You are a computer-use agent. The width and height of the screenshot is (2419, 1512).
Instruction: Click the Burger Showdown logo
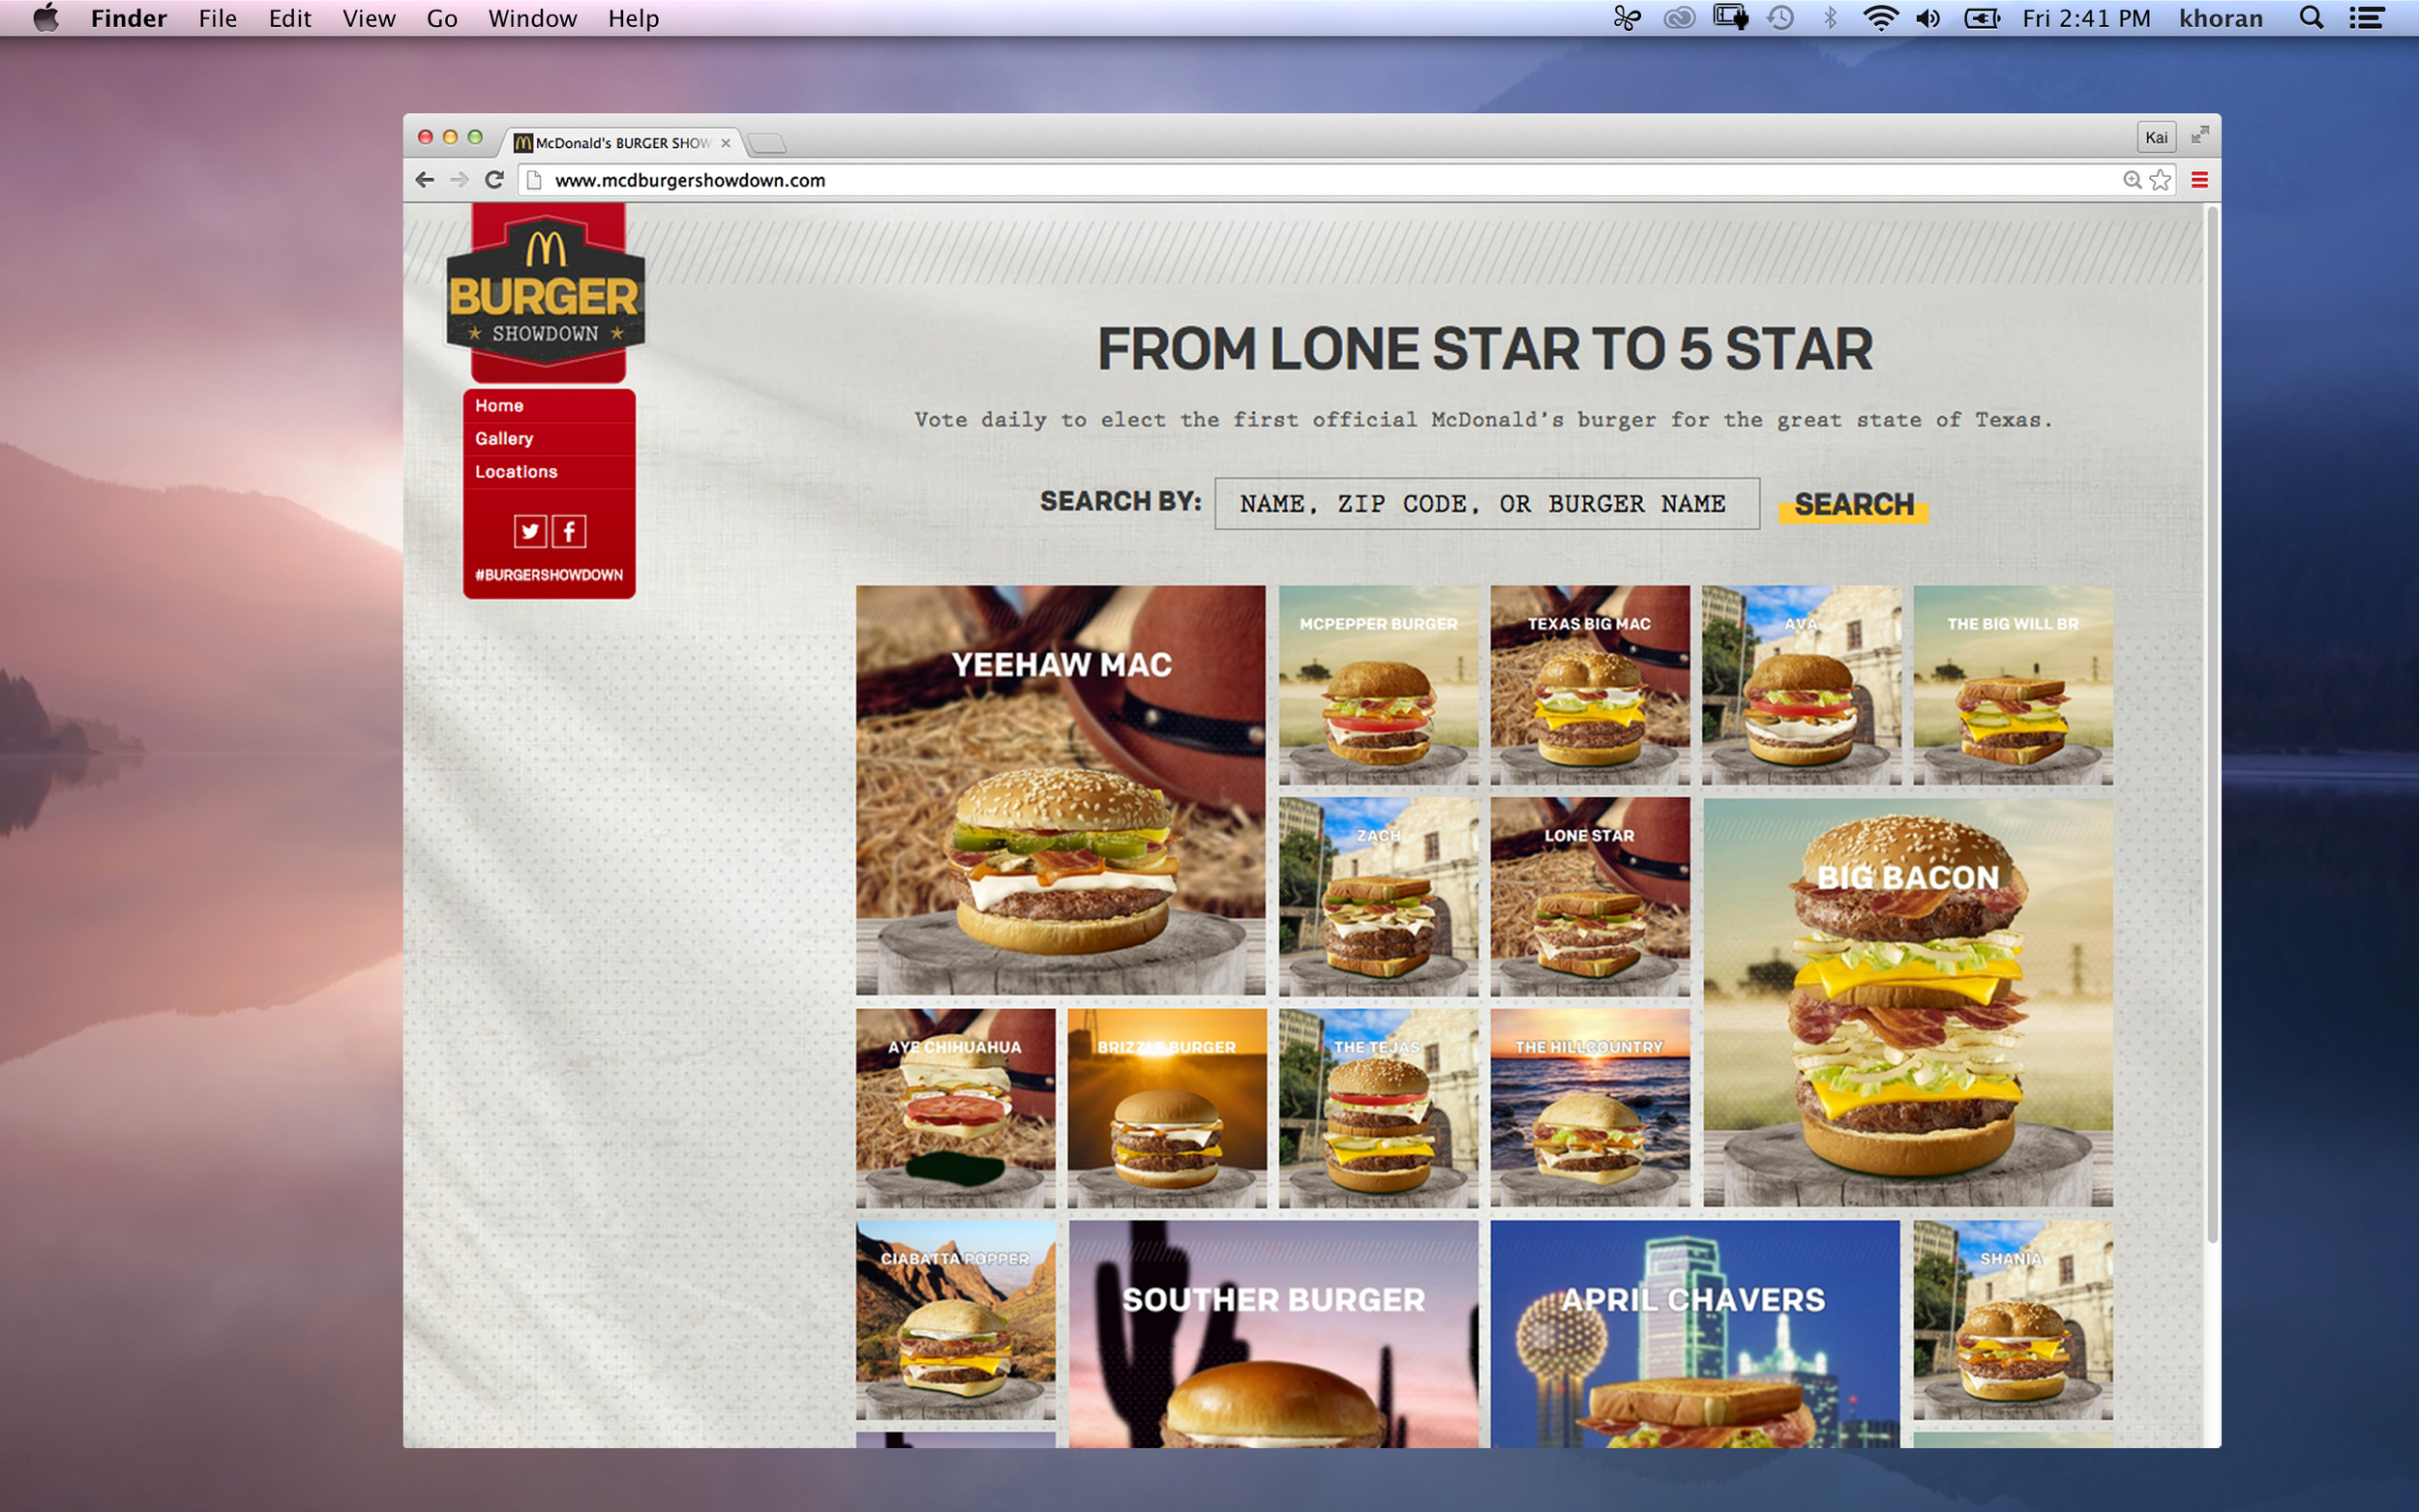(x=546, y=293)
